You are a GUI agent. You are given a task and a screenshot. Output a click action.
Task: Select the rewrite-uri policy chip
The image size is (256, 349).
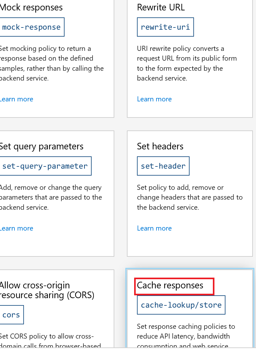click(165, 27)
